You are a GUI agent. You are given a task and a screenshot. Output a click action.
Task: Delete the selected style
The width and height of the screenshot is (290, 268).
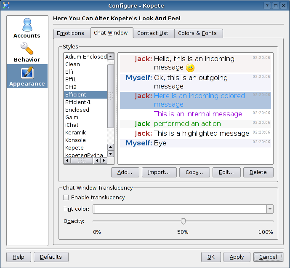pos(258,172)
